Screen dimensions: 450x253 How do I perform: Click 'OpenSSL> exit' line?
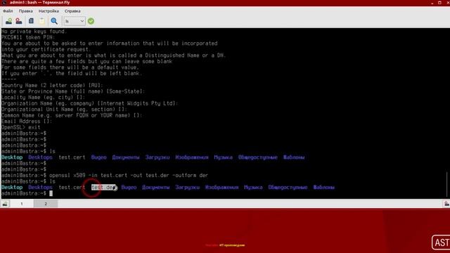pyautogui.click(x=21, y=127)
